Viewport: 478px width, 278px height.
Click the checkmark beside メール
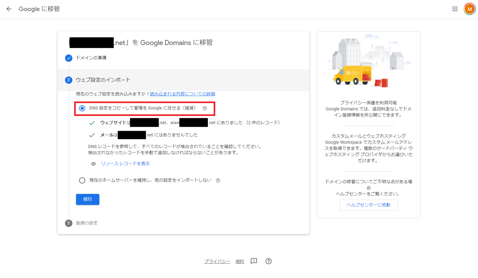tap(92, 135)
